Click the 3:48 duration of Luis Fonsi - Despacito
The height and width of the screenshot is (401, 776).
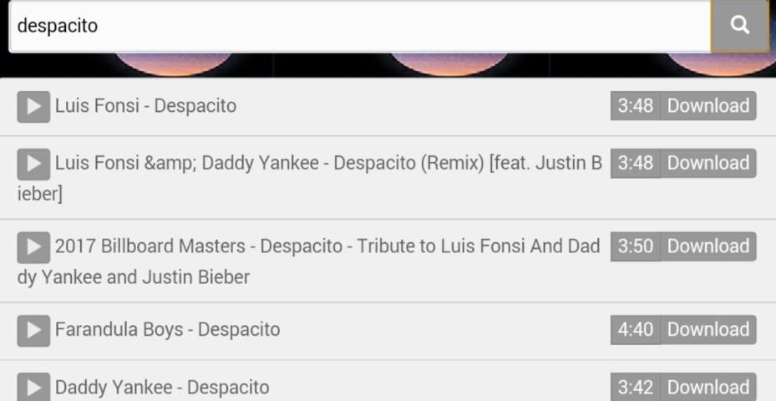click(x=636, y=105)
